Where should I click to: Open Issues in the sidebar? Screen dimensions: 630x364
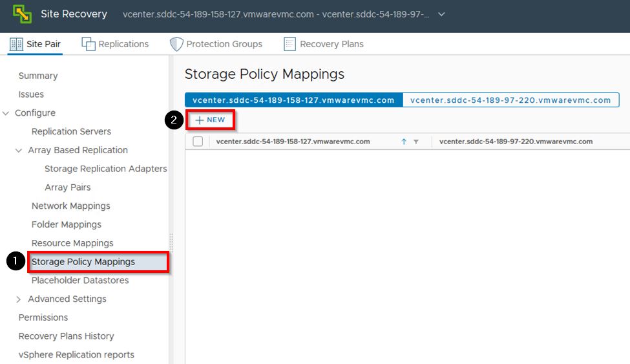pos(31,94)
